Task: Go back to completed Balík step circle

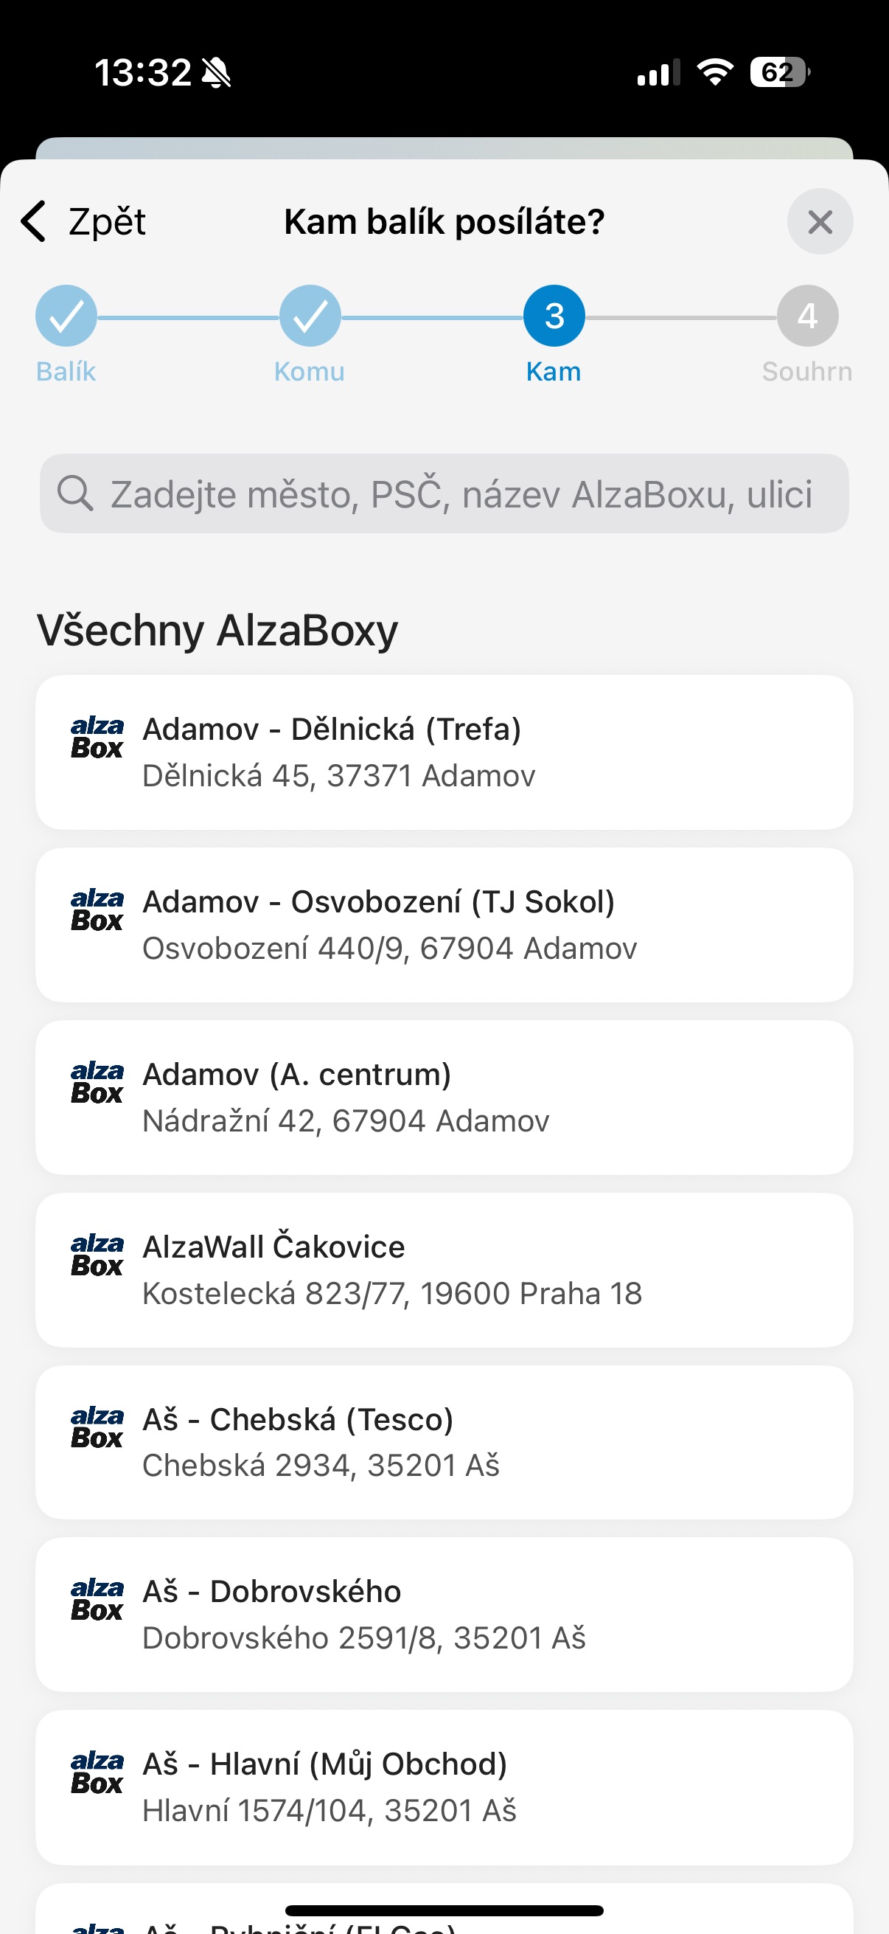Action: coord(66,316)
